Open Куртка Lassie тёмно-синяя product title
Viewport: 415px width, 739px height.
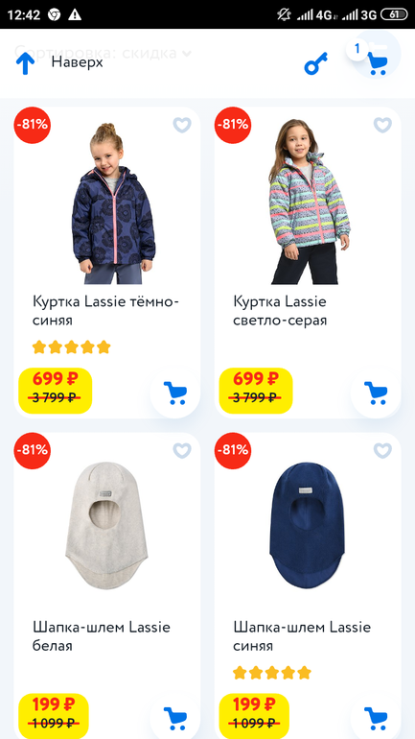pos(105,311)
